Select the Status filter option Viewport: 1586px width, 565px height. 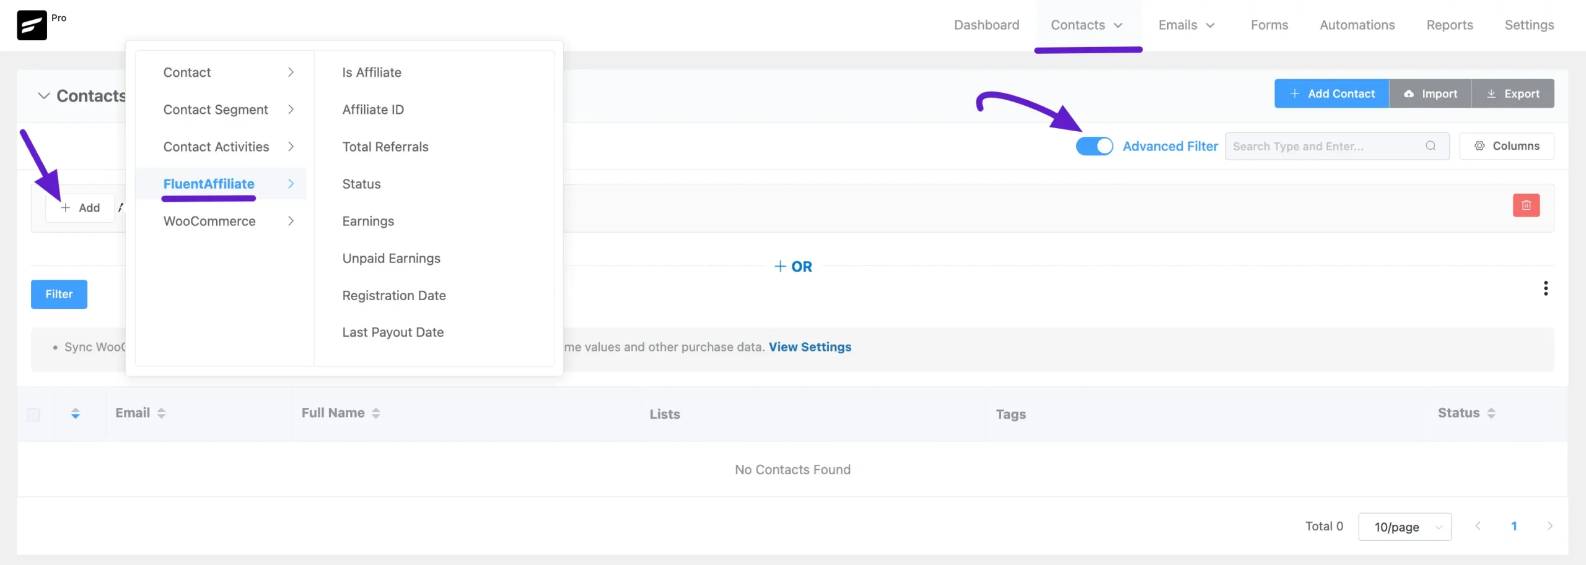pyautogui.click(x=361, y=184)
